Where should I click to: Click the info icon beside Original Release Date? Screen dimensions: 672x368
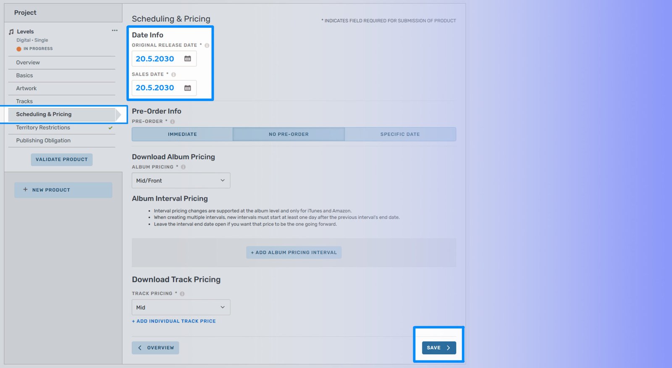click(207, 45)
